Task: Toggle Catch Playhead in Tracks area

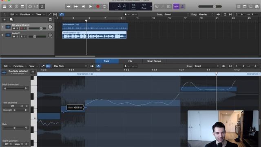Action: coord(62,15)
